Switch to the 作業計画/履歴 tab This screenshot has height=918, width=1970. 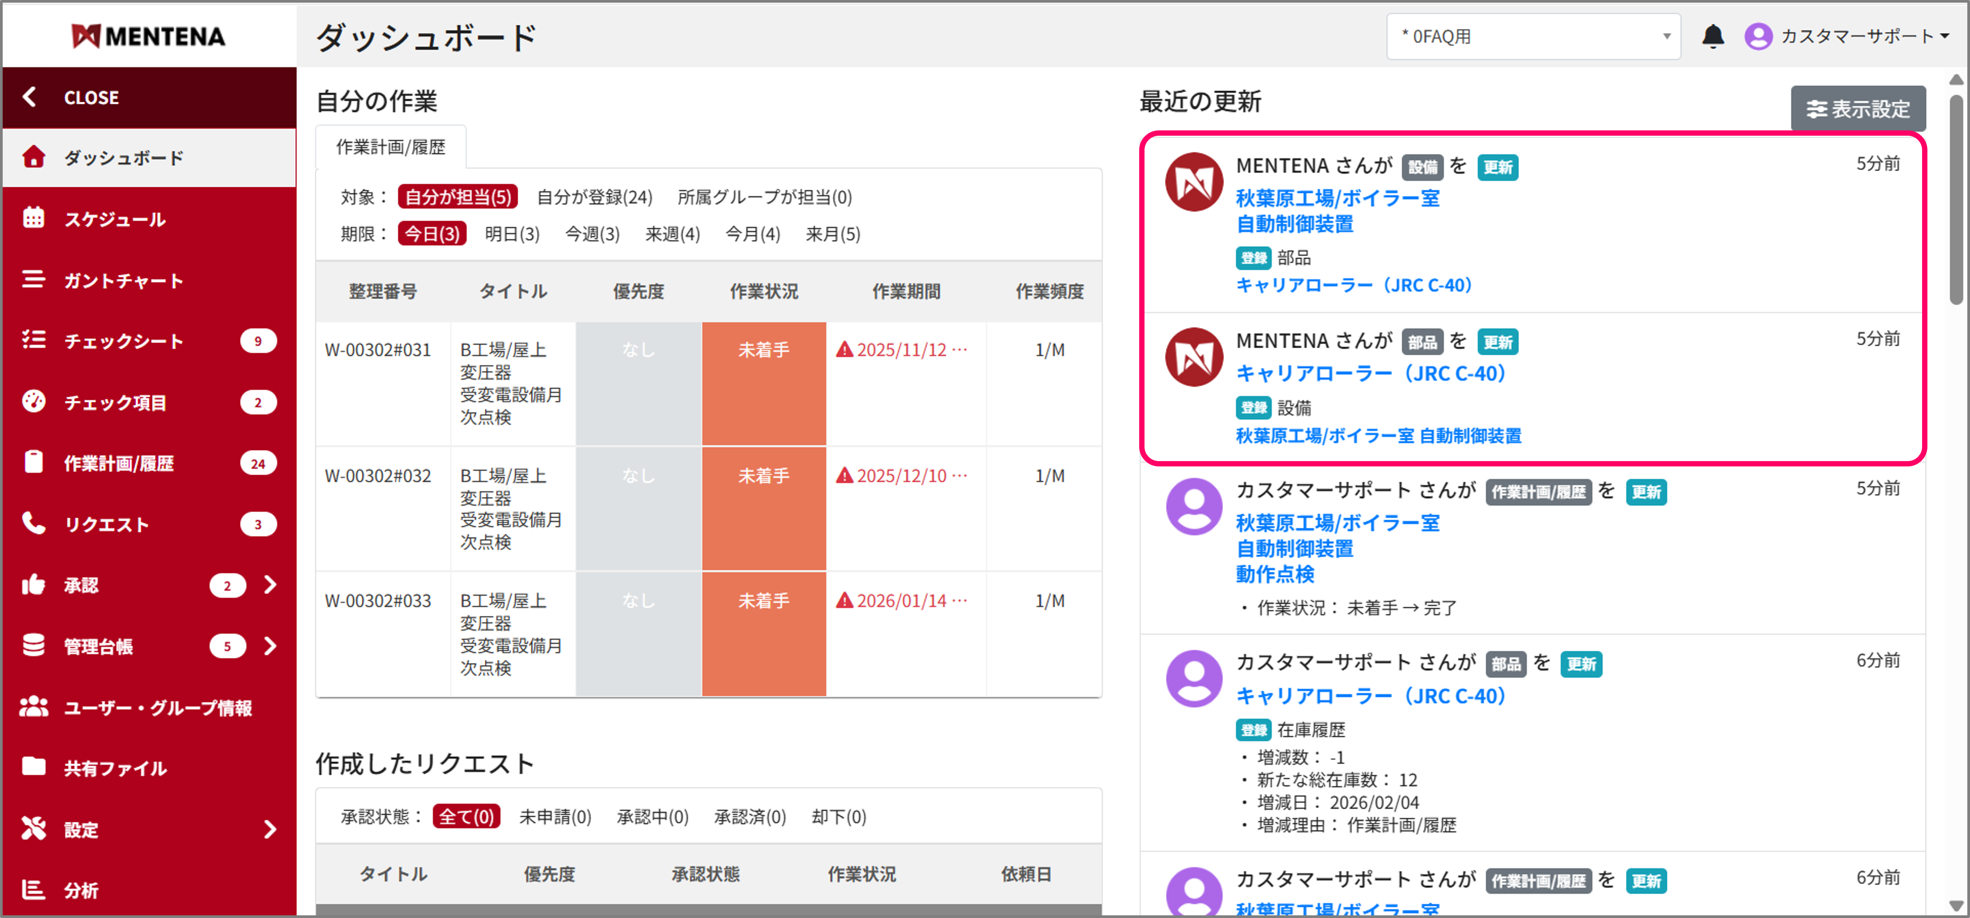point(390,146)
